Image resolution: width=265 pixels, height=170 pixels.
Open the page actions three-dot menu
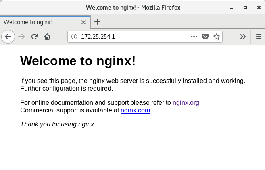coord(194,37)
